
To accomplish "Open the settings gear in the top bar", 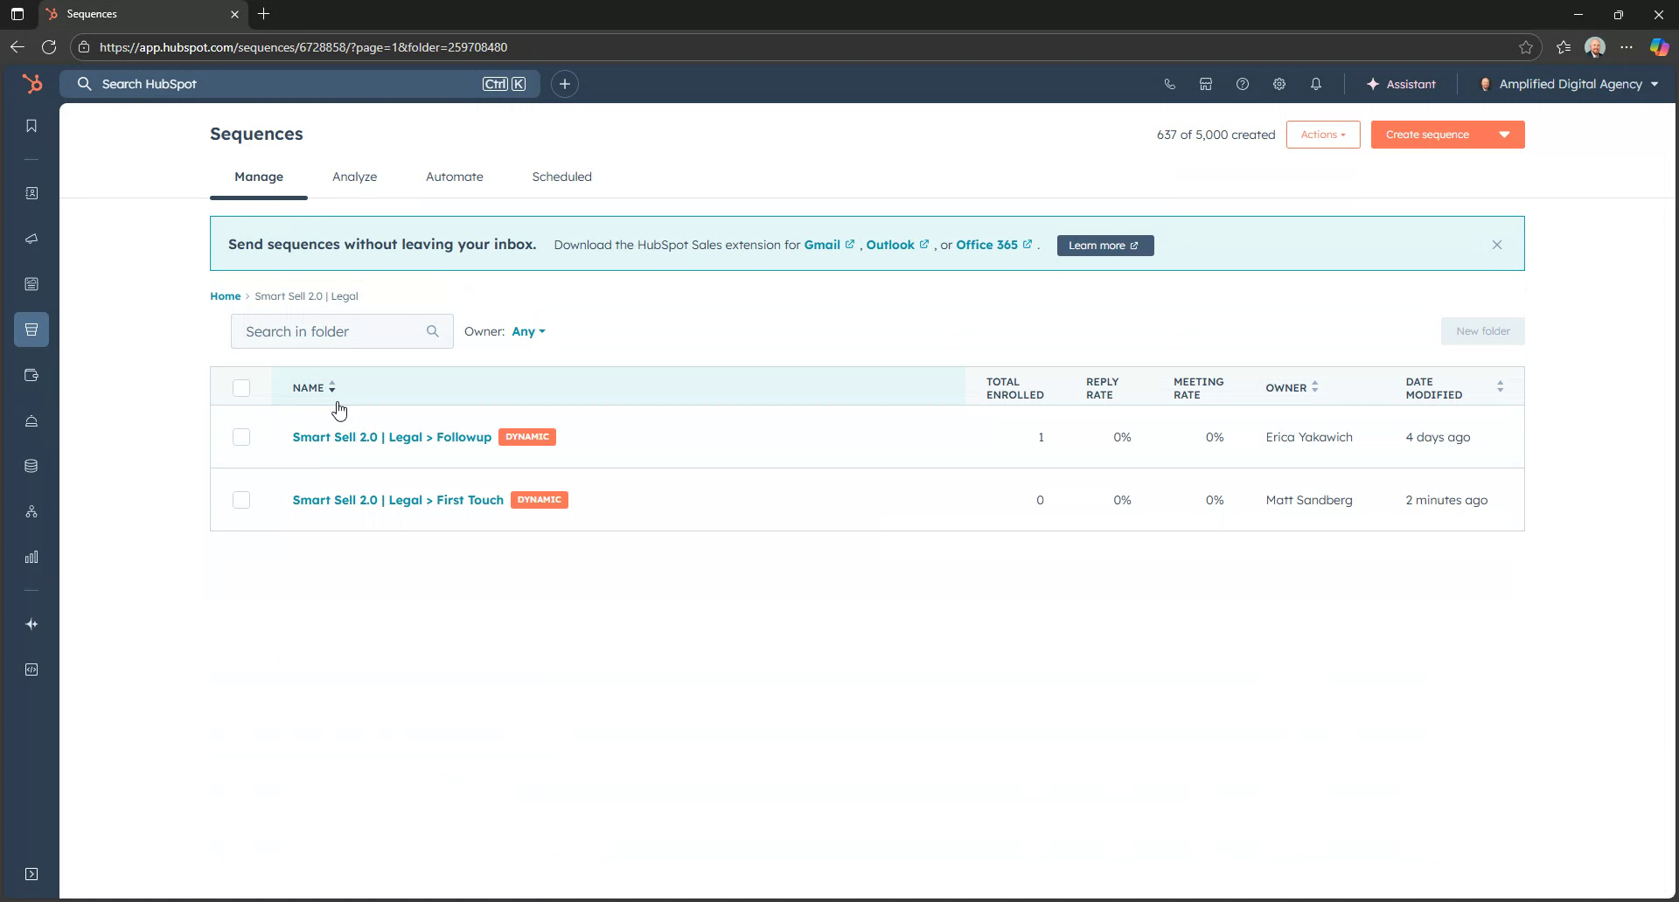I will [x=1279, y=84].
